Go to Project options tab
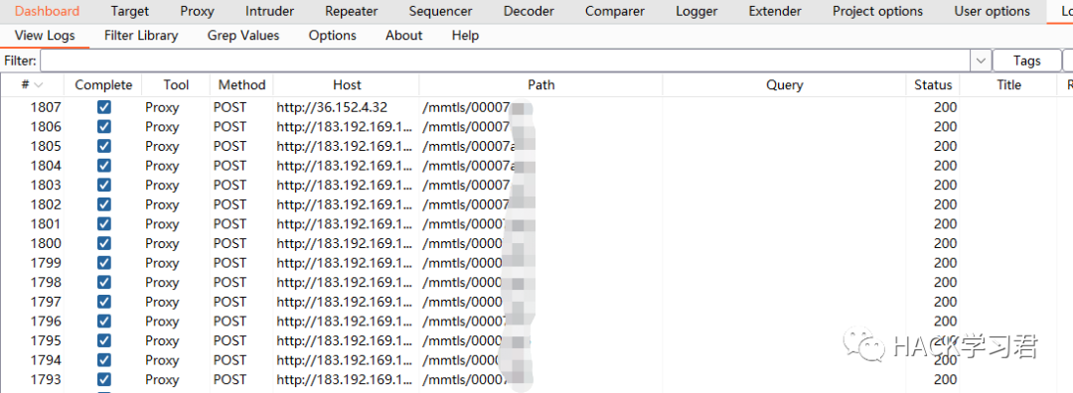The width and height of the screenshot is (1073, 393). [877, 12]
